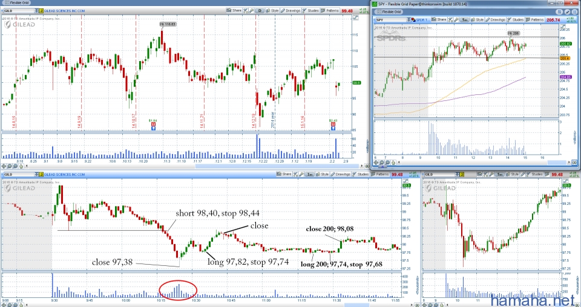Image resolution: width=581 pixels, height=307 pixels.
Task: Maximize the bottom-right GILD 5m chart cell
Action: [x=566, y=181]
